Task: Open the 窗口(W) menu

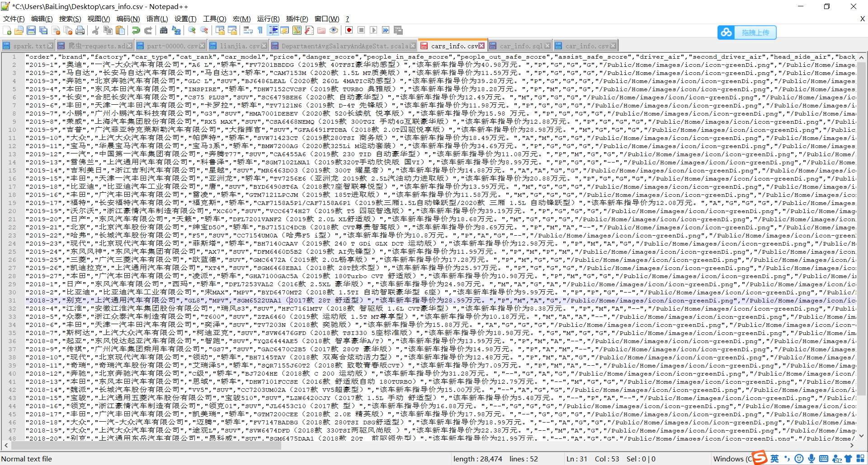Action: [327, 19]
